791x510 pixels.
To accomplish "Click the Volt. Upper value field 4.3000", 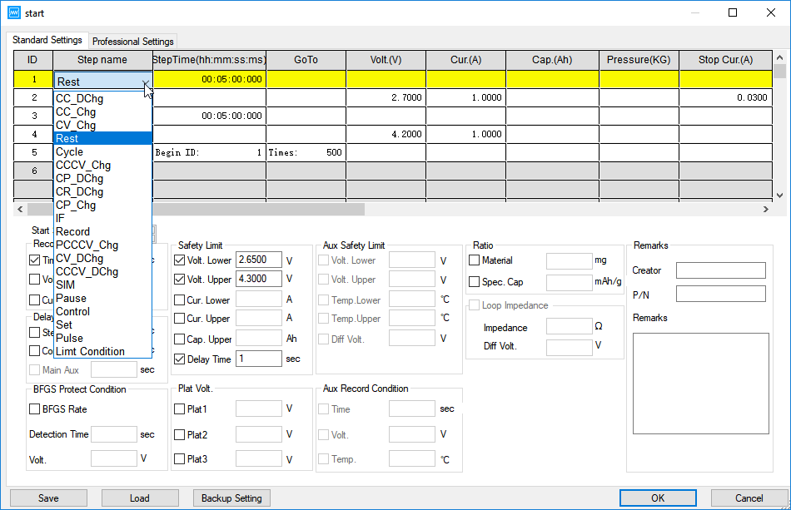I will (x=259, y=279).
